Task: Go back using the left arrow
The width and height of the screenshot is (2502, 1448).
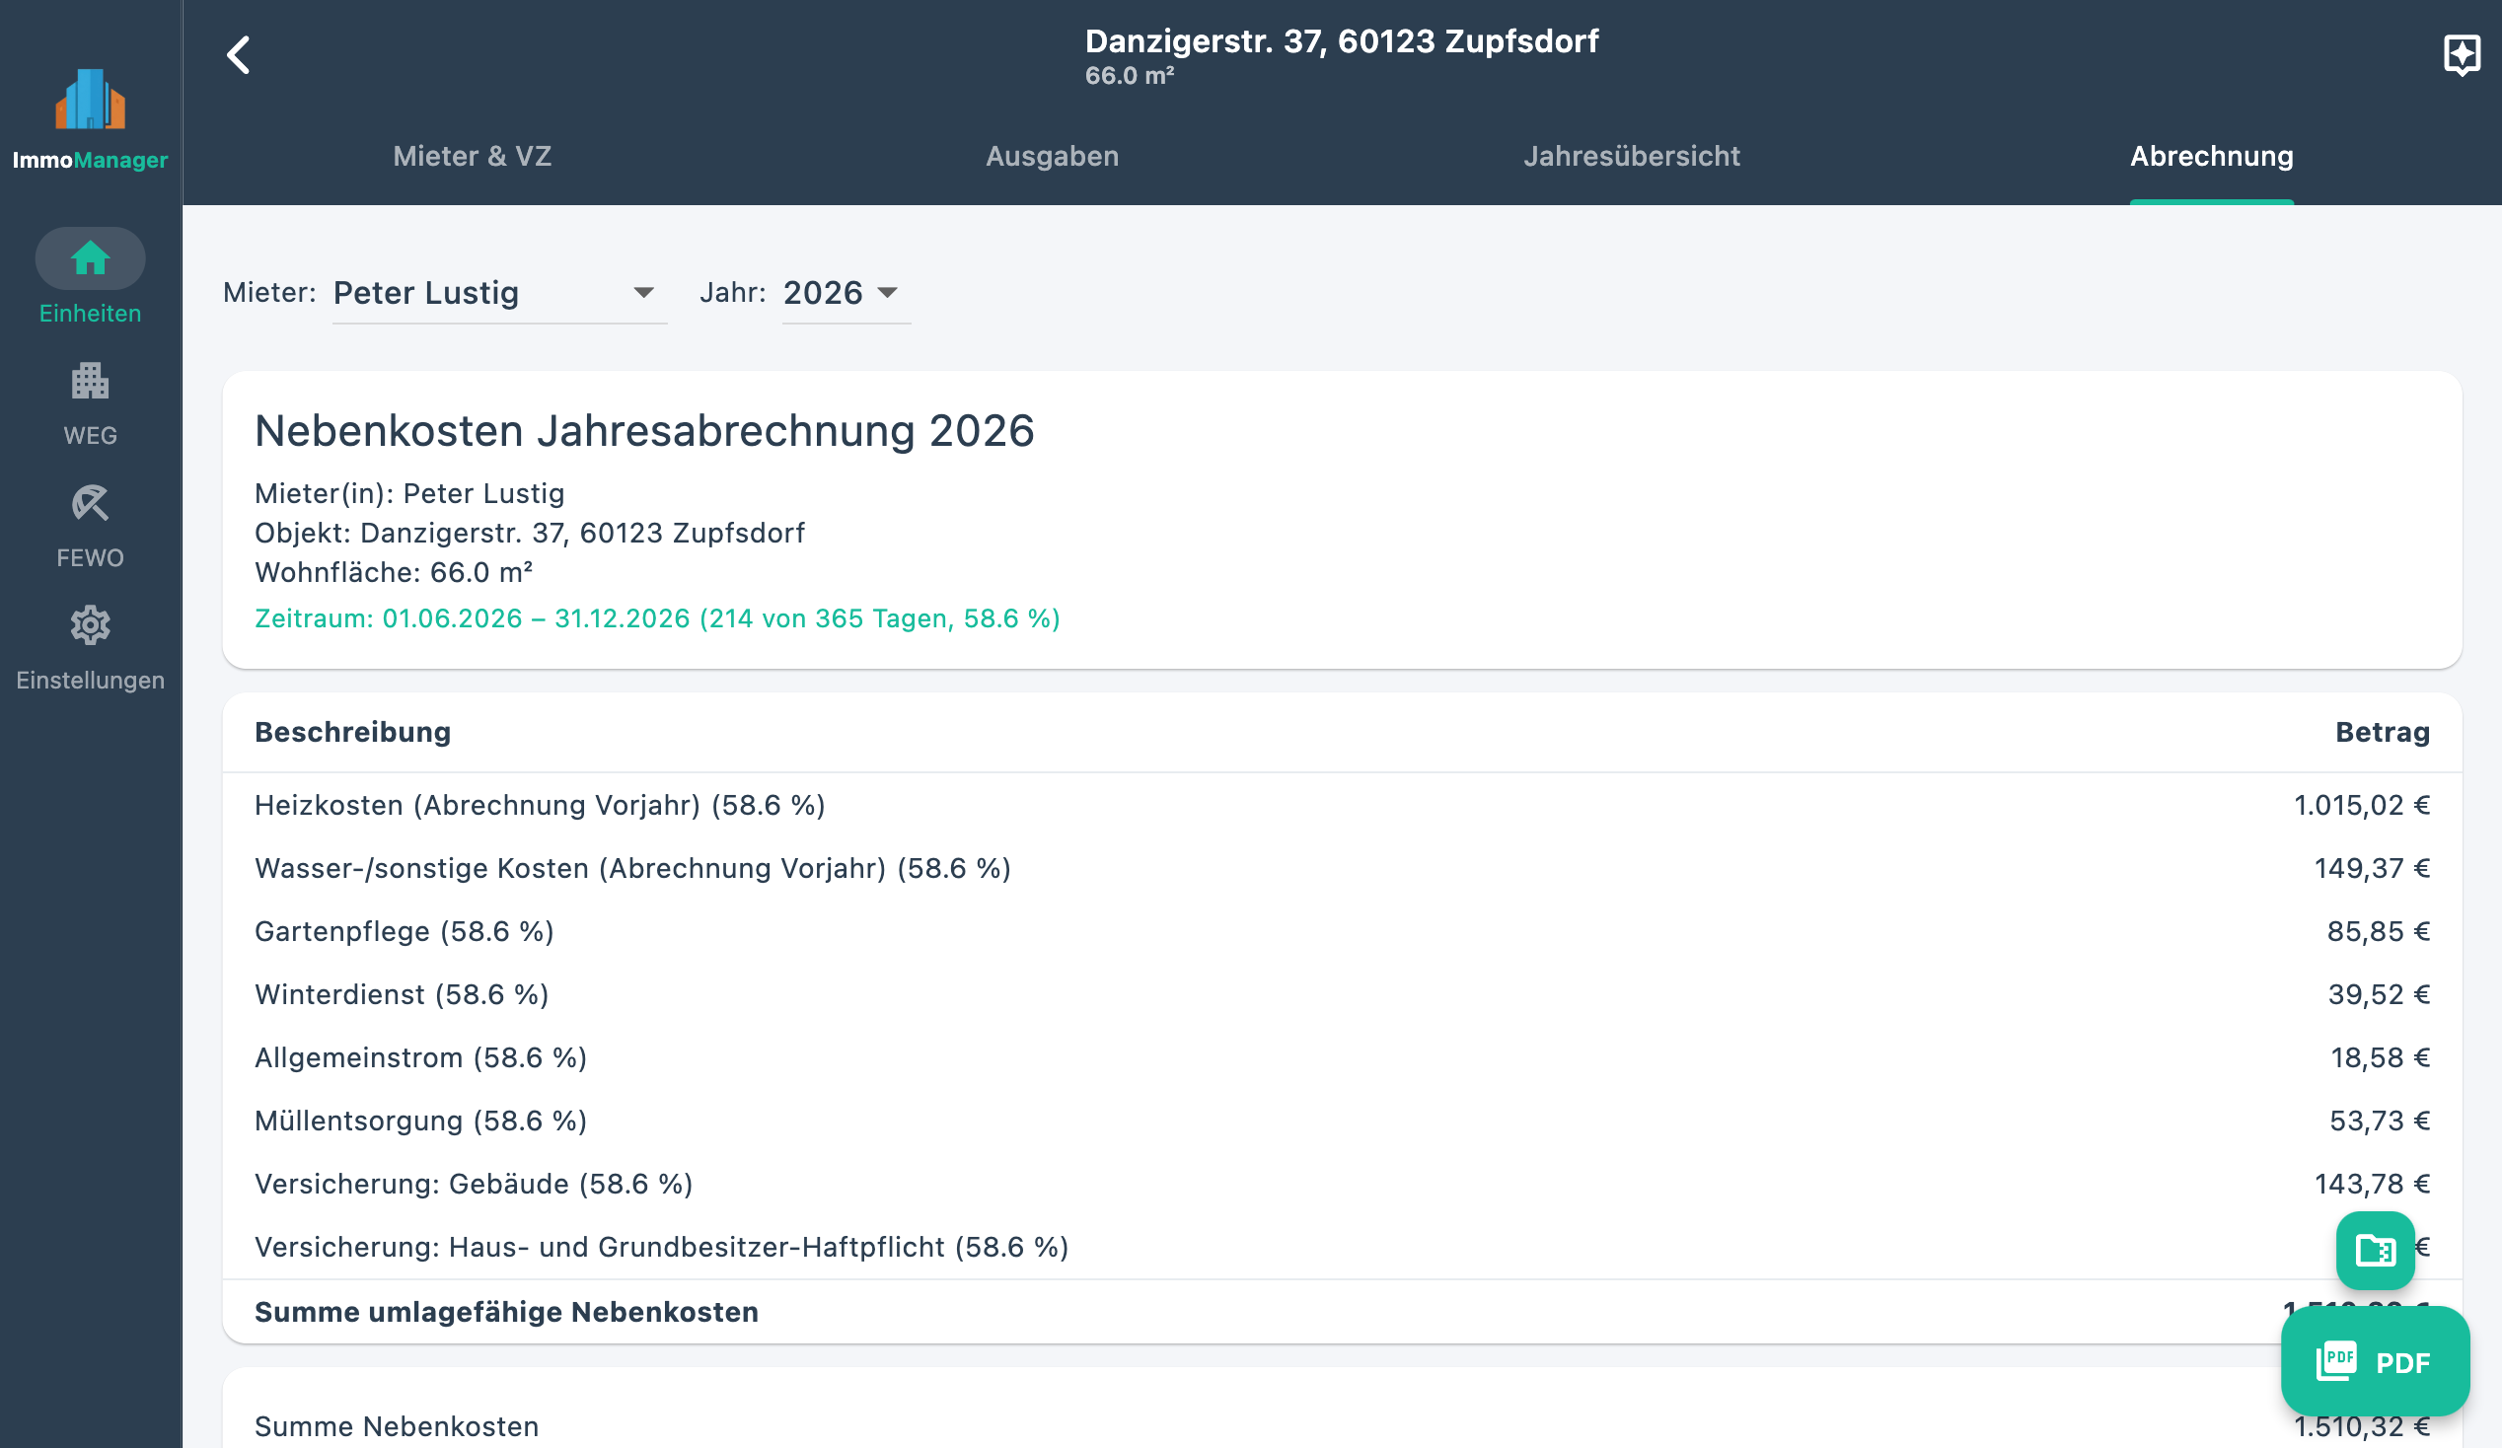Action: click(239, 54)
